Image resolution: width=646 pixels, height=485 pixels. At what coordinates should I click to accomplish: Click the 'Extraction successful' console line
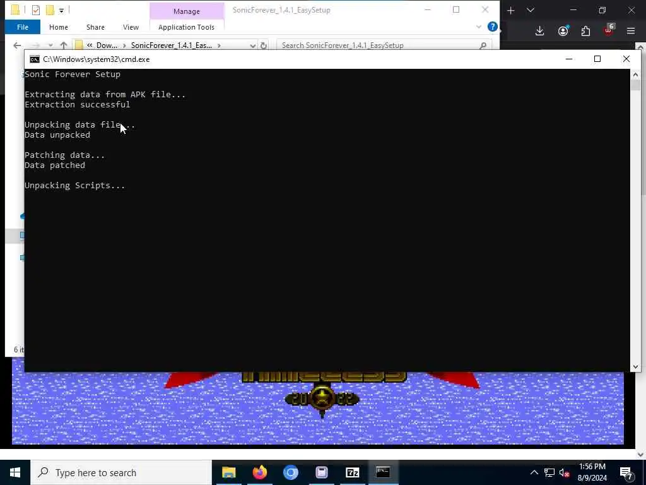[x=77, y=105]
